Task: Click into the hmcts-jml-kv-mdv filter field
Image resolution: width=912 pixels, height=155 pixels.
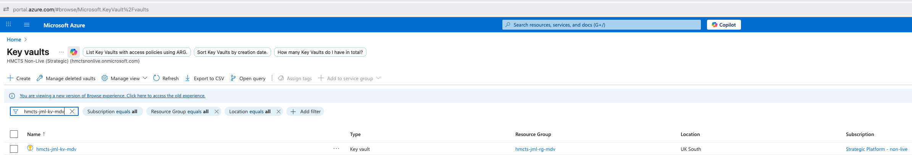Action: pos(44,111)
